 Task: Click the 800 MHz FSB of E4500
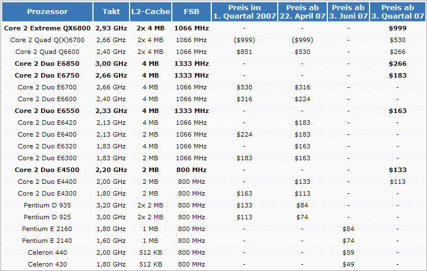point(192,170)
